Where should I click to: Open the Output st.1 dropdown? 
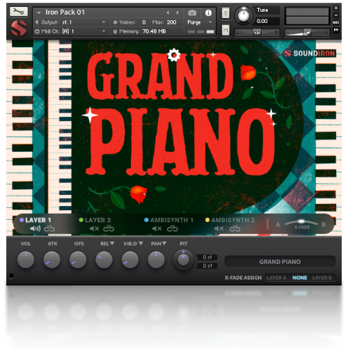coord(104,22)
